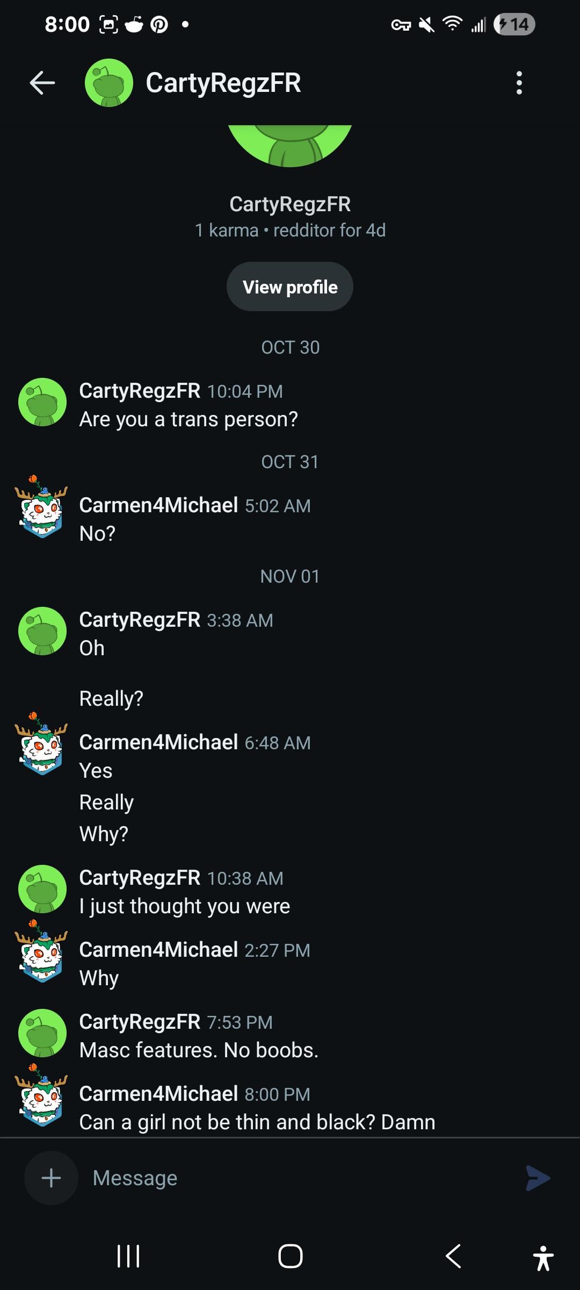Tap the back arrow in chat header
Screen dimensions: 580x1290
click(x=42, y=83)
